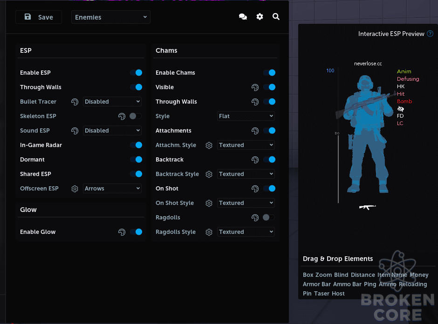Toggle Dormant switch
The width and height of the screenshot is (438, 324).
pyautogui.click(x=136, y=160)
